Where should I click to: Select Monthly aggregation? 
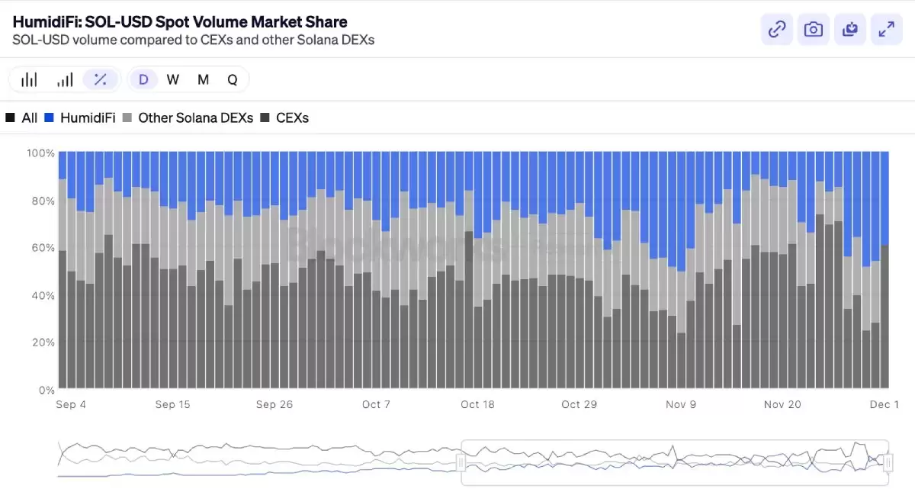click(x=202, y=79)
